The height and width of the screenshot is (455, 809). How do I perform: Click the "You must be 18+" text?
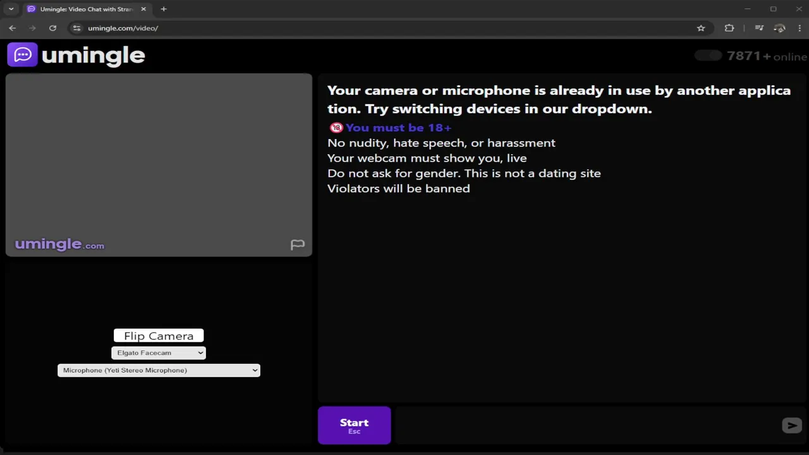tap(398, 128)
